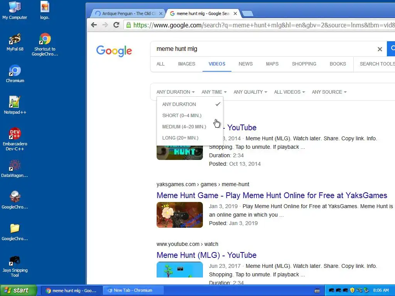This screenshot has width=395, height=296.
Task: Choose ANY DURATION checked option
Action: point(190,104)
